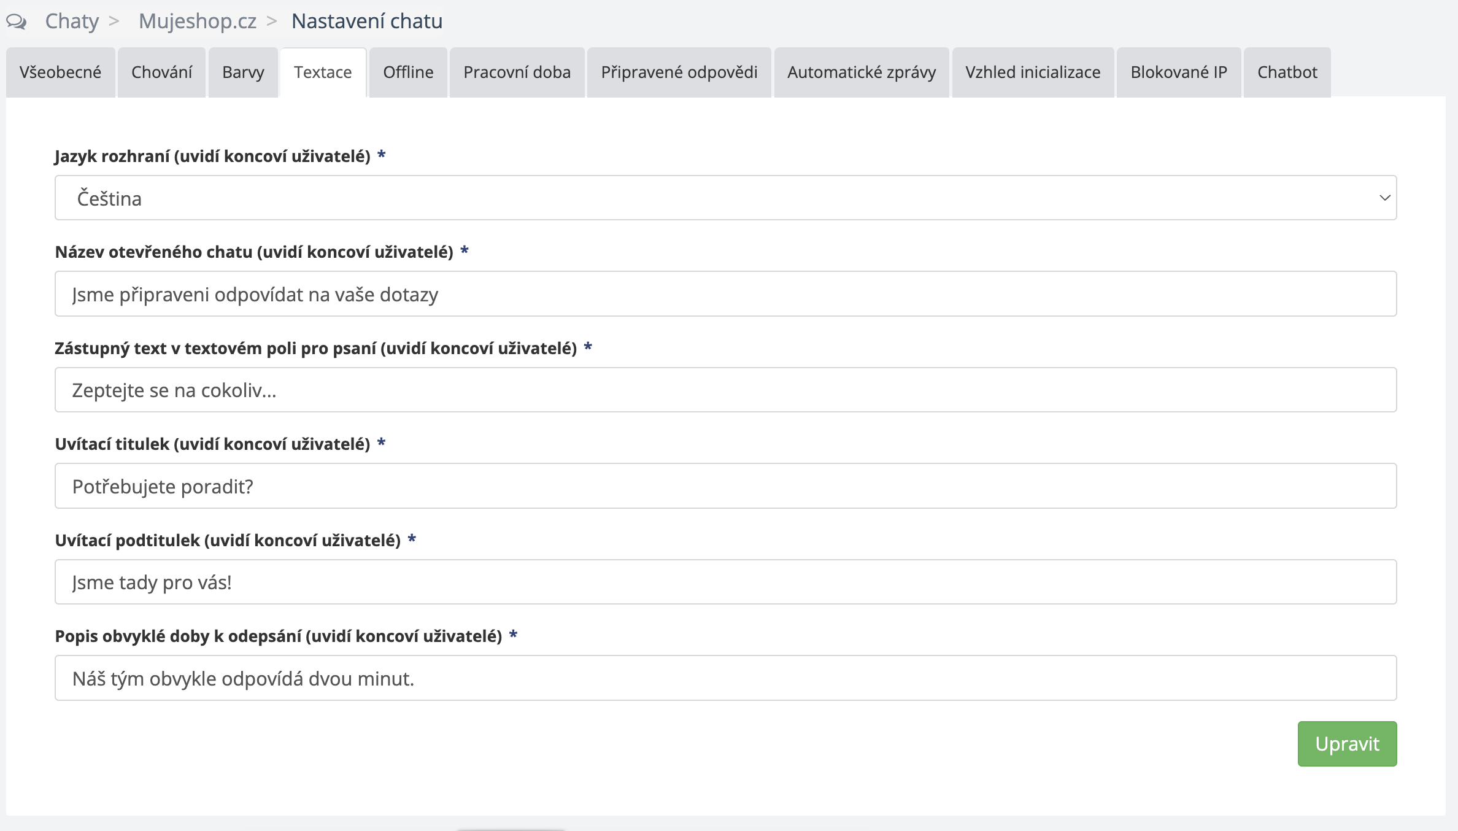The width and height of the screenshot is (1458, 831).
Task: Select the Barvy tab
Action: (x=243, y=72)
